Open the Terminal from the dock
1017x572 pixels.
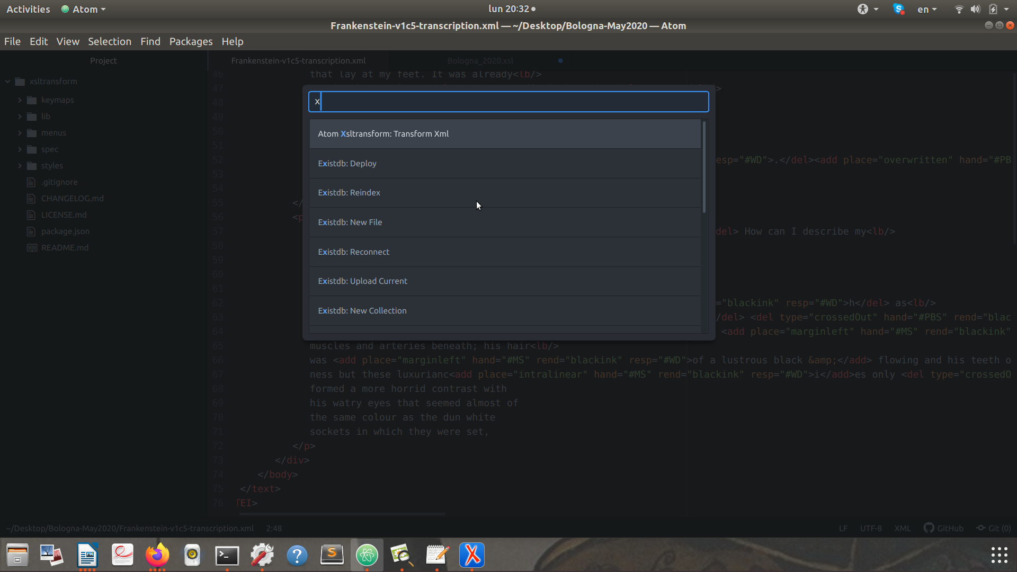tap(227, 555)
